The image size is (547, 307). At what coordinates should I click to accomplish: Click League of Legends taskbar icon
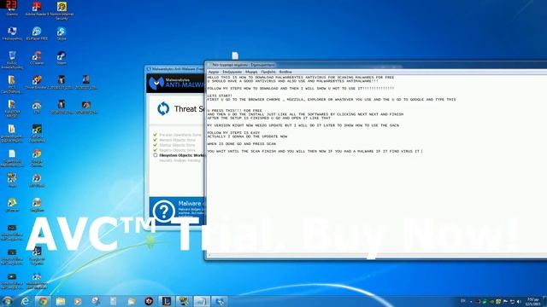[x=167, y=301]
